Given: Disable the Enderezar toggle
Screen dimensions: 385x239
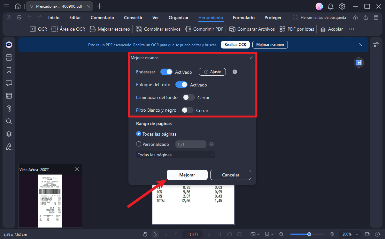Looking at the screenshot, I should click(166, 72).
